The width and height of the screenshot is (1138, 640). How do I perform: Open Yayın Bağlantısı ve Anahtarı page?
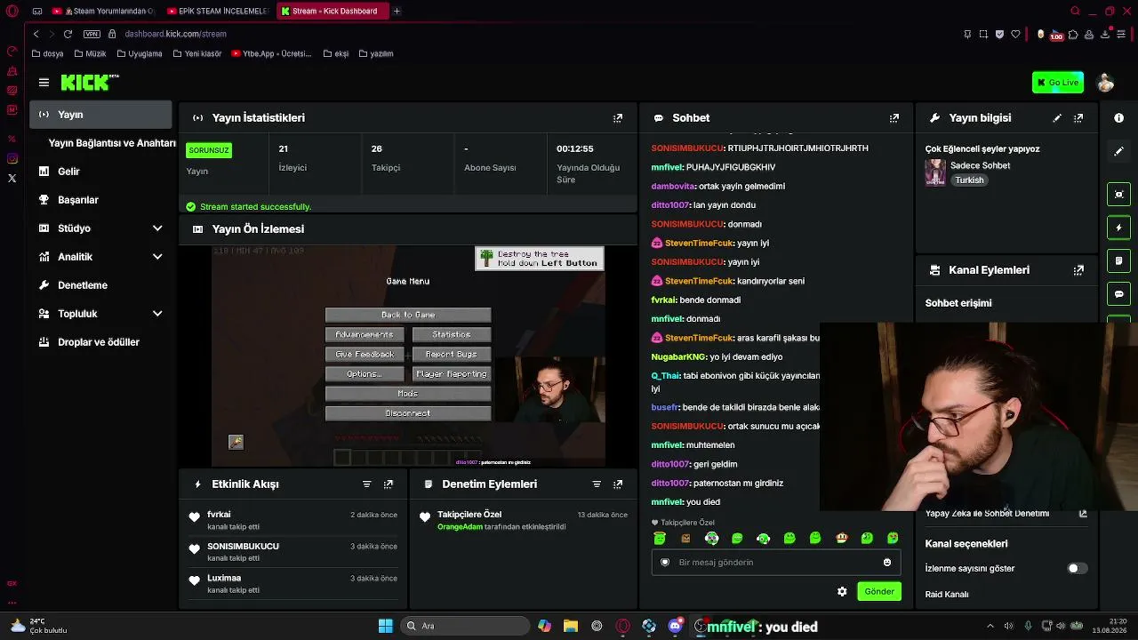(112, 143)
